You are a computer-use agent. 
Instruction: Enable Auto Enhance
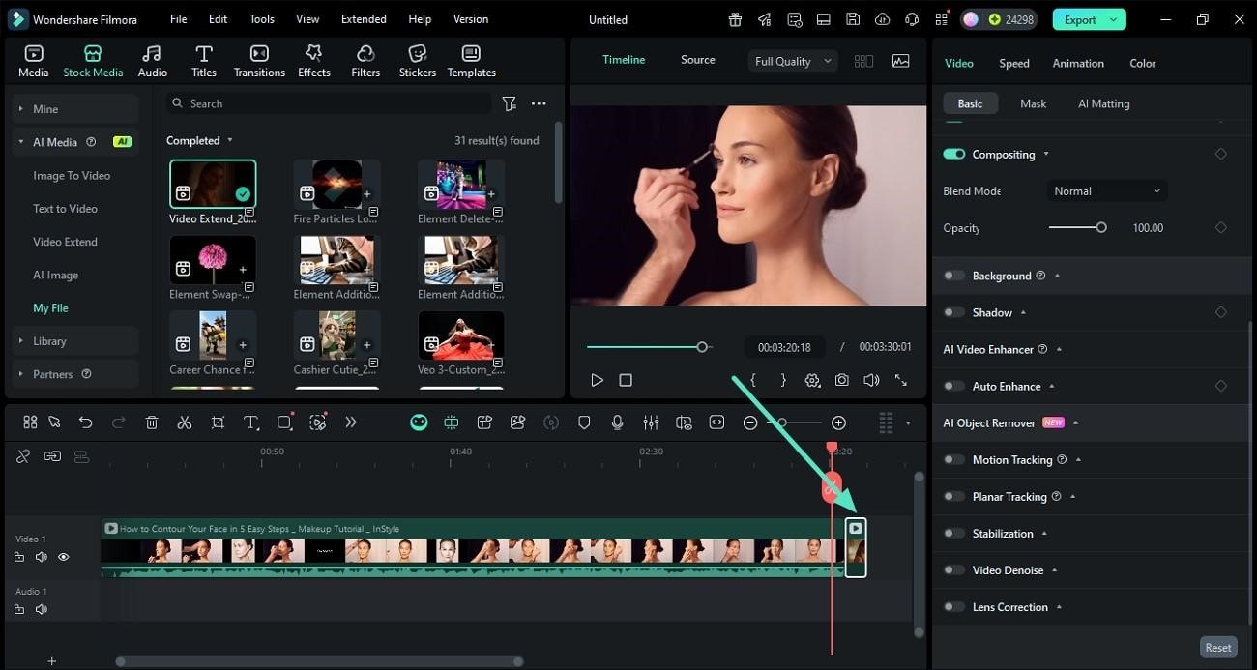(953, 386)
